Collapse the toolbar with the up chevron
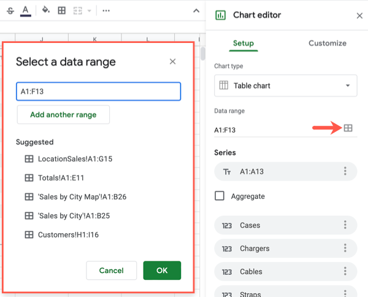Screen dimensions: 368x297 196,10
